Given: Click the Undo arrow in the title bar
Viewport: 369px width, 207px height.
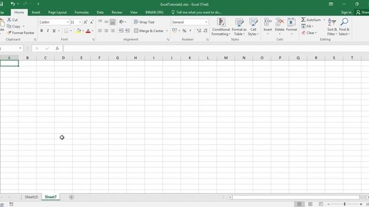Looking at the screenshot, I should click(x=13, y=4).
